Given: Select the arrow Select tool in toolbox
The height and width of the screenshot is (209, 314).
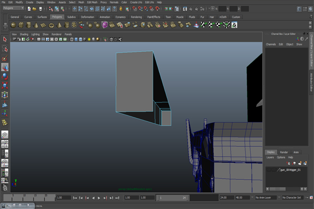Looking at the screenshot, I should coord(5,39).
